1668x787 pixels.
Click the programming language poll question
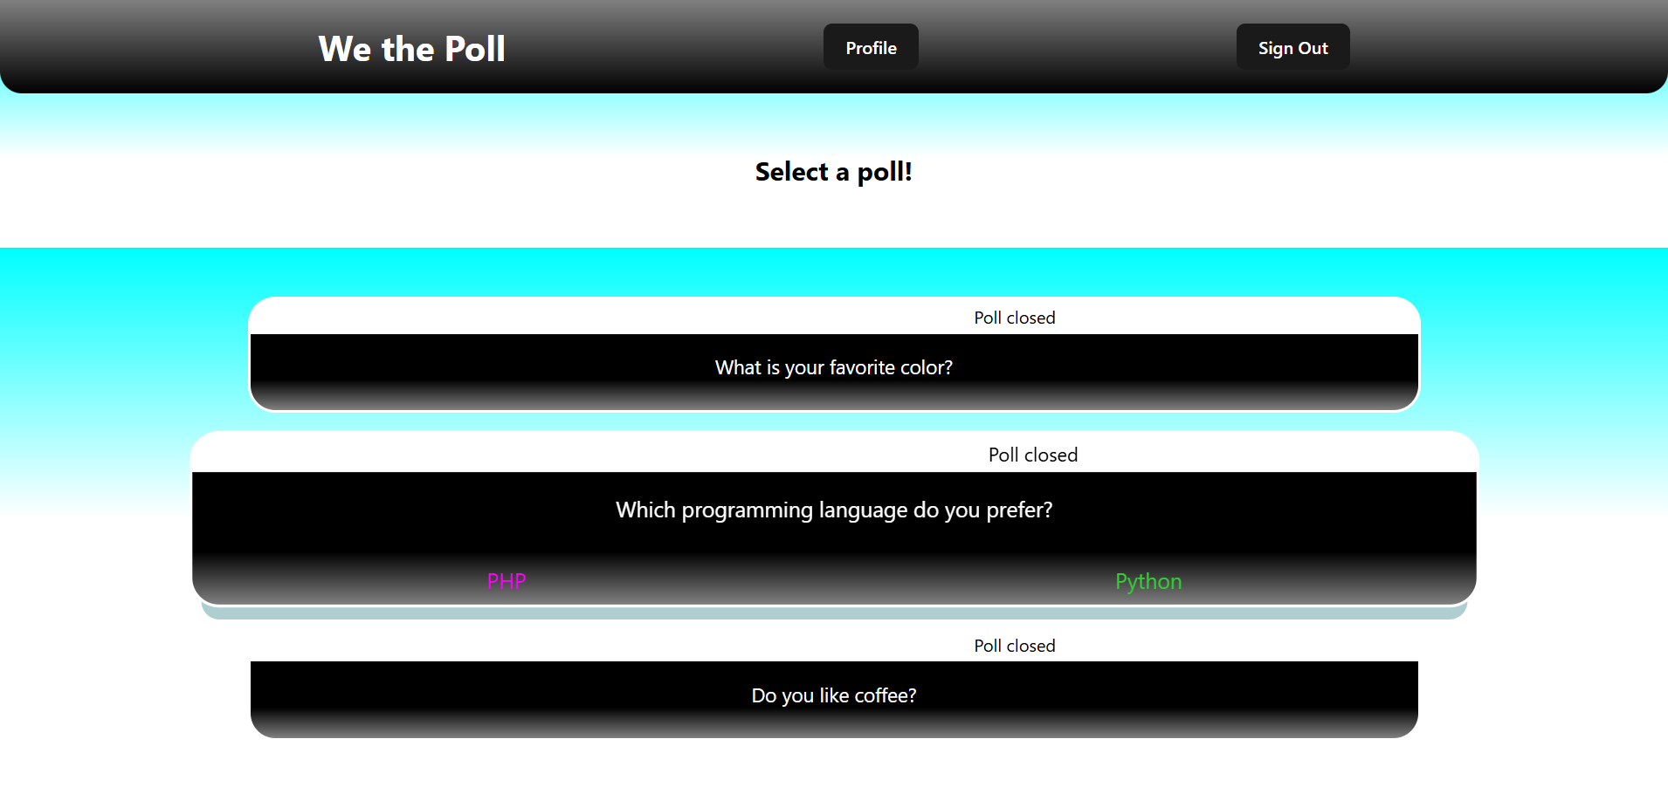pos(833,510)
